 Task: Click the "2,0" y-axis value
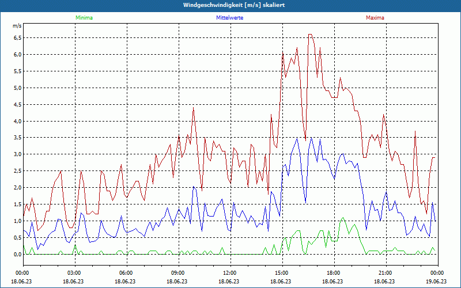[18, 188]
